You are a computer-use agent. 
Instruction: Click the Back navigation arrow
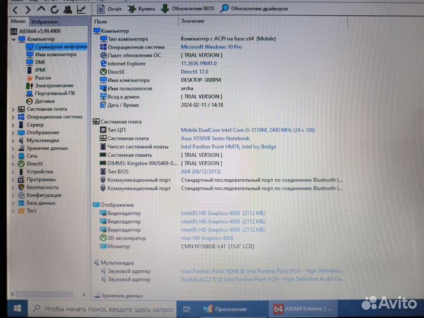(15, 10)
